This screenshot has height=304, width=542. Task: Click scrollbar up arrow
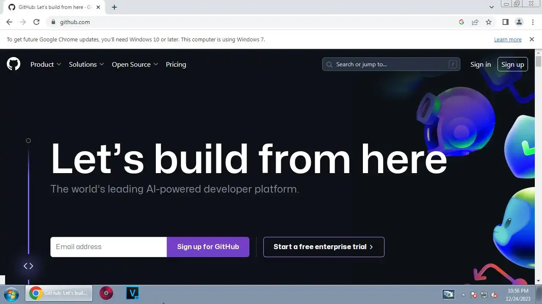click(x=538, y=52)
